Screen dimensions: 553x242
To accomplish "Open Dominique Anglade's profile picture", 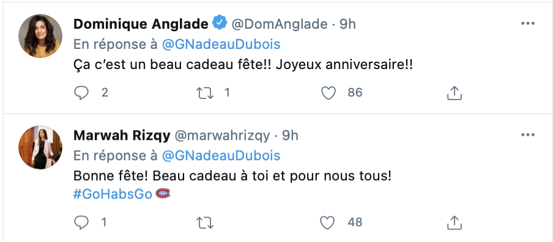I will pos(40,36).
